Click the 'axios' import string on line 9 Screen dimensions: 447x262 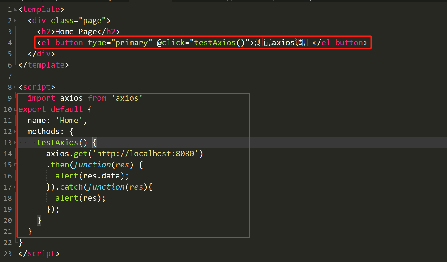pos(127,98)
